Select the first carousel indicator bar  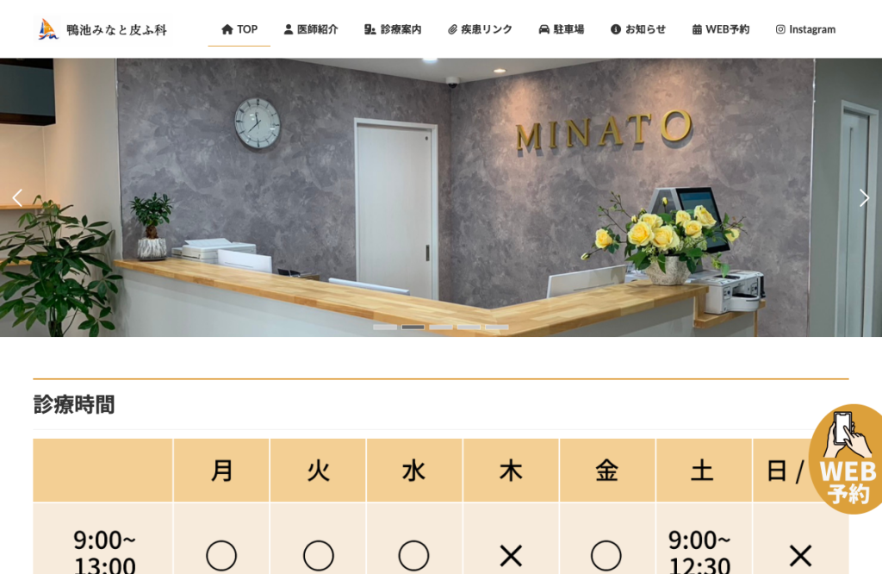385,327
